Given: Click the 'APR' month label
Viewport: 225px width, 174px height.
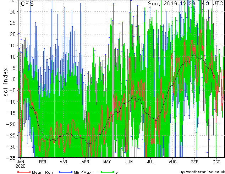Looking at the screenshot, I should (x=86, y=162).
